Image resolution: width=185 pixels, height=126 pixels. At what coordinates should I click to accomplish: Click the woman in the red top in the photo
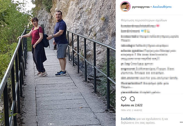(x=36, y=47)
